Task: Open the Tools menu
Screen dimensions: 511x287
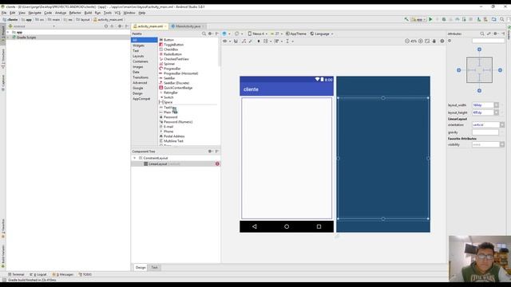Action: coord(108,13)
